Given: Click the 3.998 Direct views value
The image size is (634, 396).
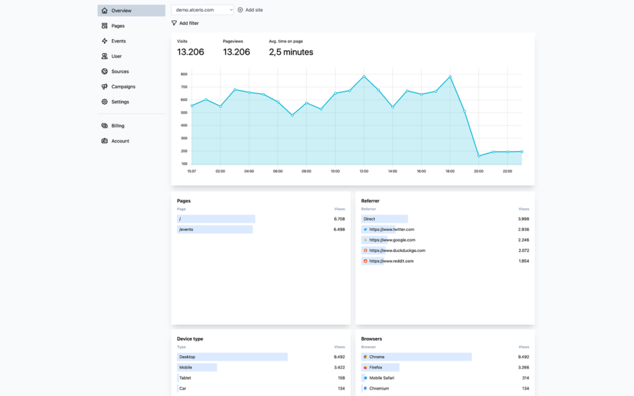Looking at the screenshot, I should tap(523, 219).
